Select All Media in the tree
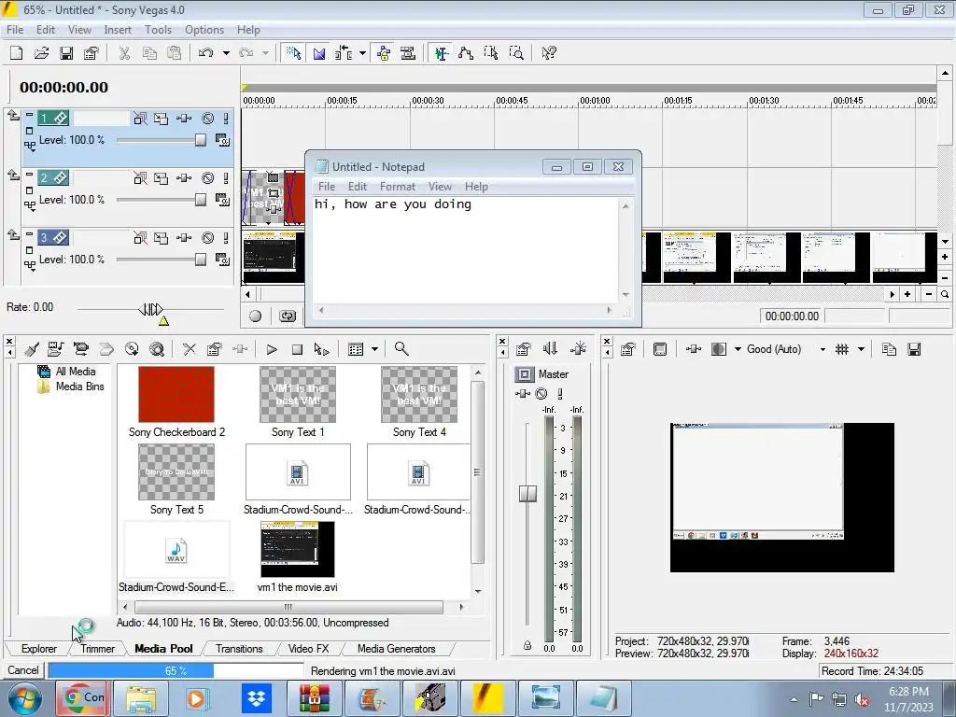 [x=76, y=372]
